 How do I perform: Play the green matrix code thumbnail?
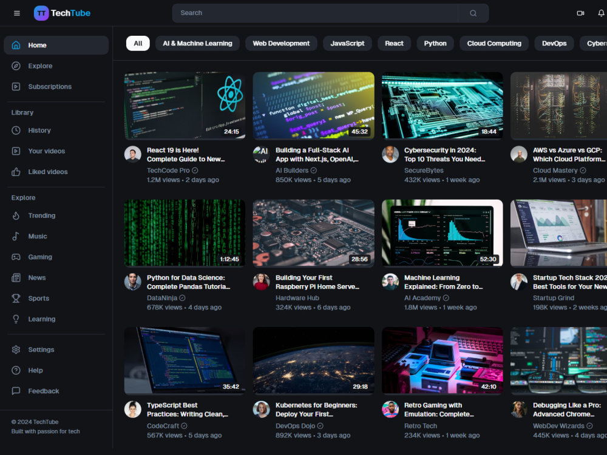pos(185,234)
